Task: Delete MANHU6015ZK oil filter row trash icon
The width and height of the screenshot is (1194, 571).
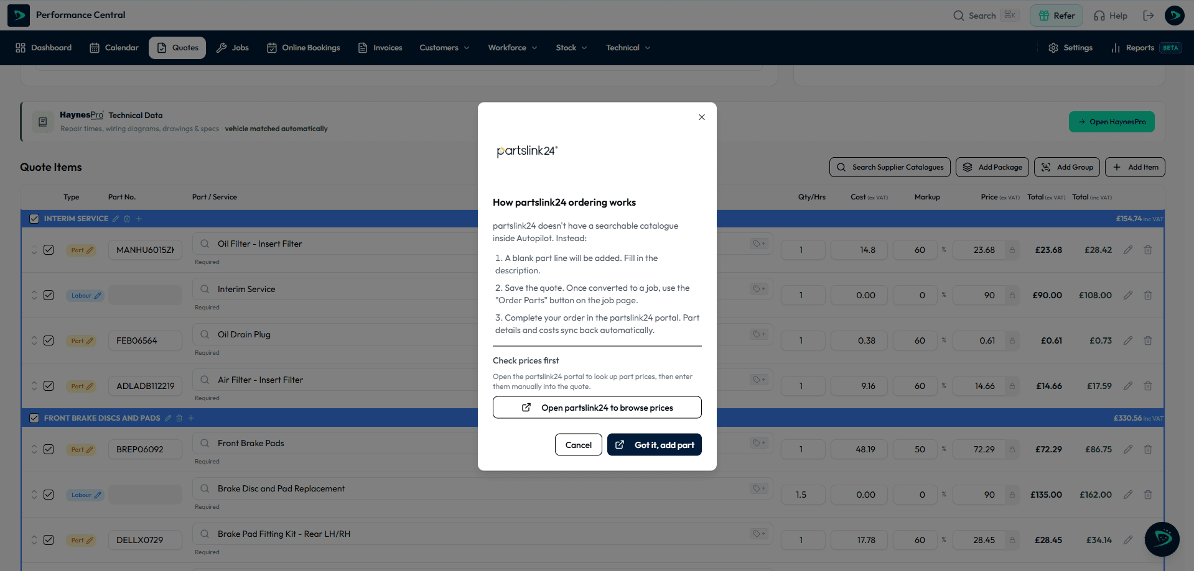Action: (1148, 250)
